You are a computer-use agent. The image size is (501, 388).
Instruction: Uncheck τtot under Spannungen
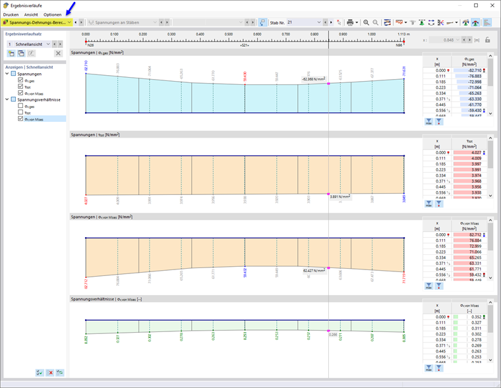coord(20,86)
